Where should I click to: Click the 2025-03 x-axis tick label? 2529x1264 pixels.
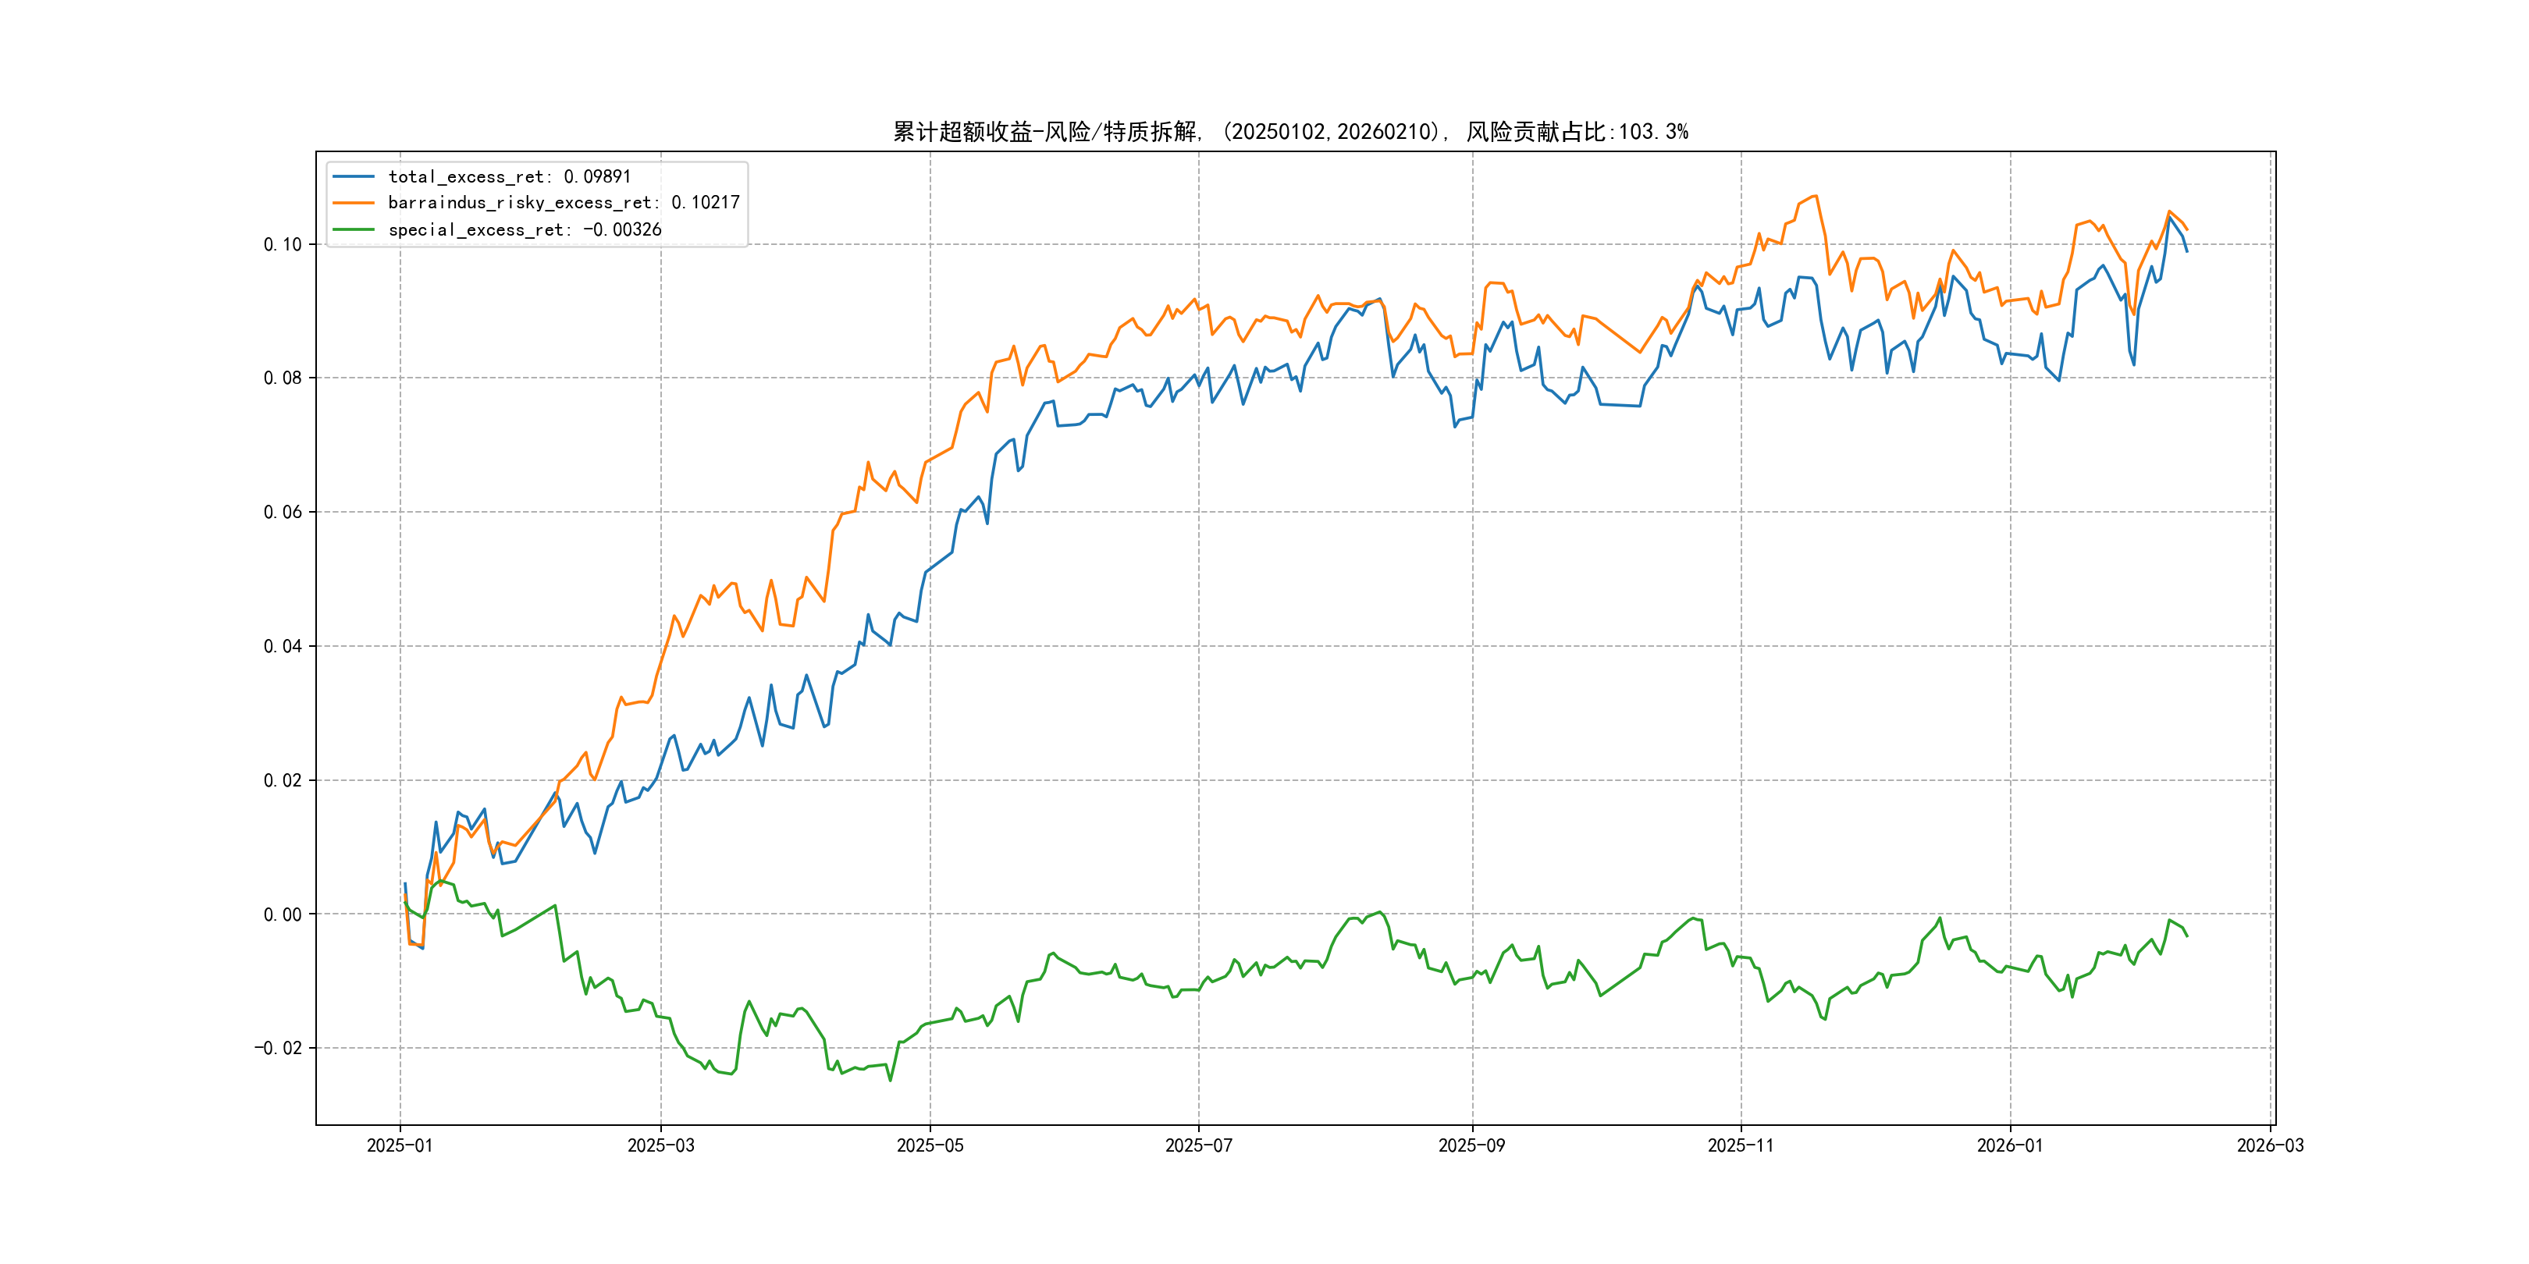click(660, 1145)
